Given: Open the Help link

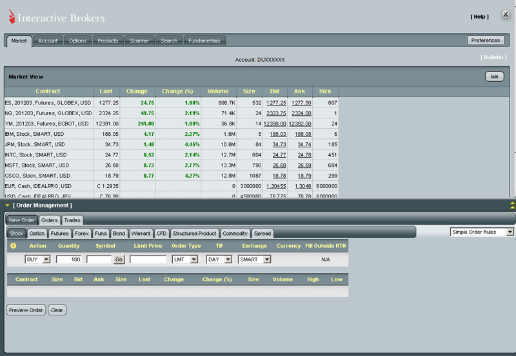Looking at the screenshot, I should point(479,17).
